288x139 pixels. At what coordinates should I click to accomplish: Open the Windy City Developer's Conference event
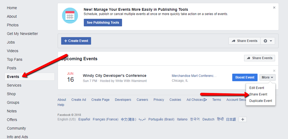click(114, 76)
